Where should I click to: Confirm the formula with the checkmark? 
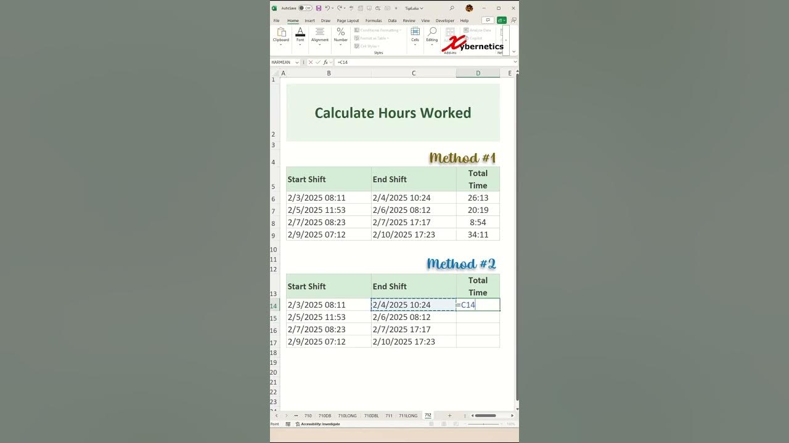click(x=318, y=62)
